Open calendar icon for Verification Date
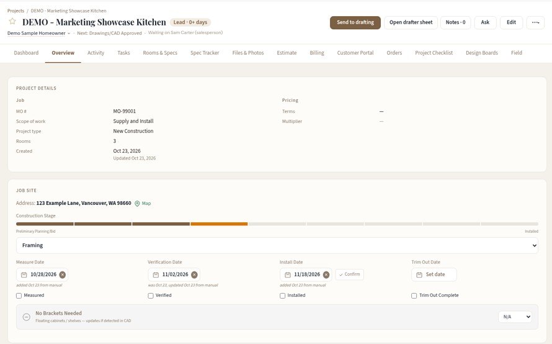The height and width of the screenshot is (344, 552). (156, 274)
